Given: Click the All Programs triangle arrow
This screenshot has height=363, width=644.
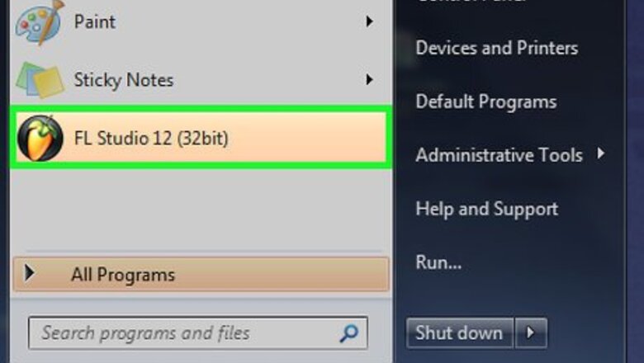Looking at the screenshot, I should coord(29,273).
